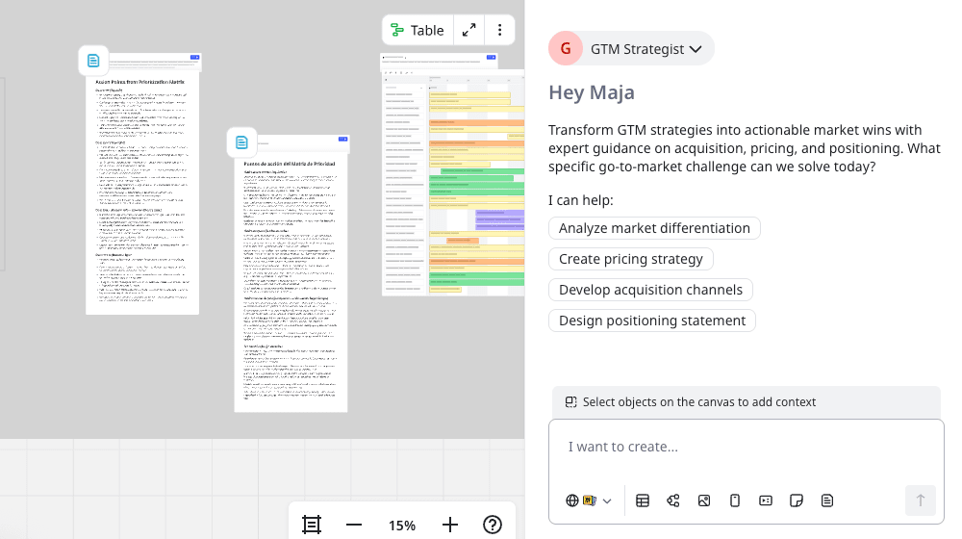Select the slides presentation format icon
The image size is (962, 539).
[x=766, y=500]
